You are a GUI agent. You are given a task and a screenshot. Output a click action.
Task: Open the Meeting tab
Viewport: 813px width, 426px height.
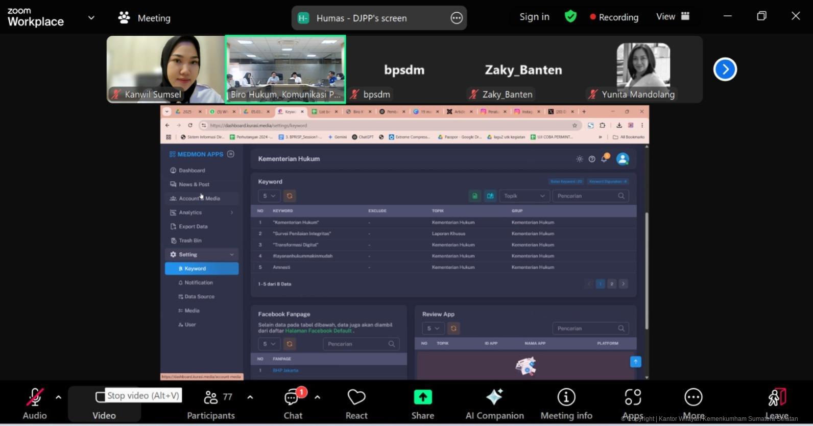point(145,18)
